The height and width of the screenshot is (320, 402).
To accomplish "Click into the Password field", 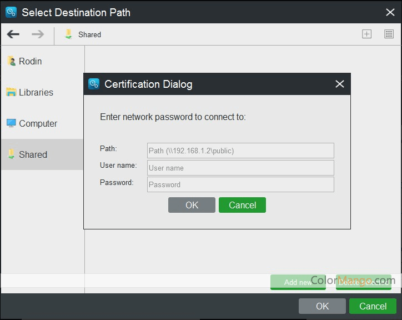I will (x=240, y=184).
